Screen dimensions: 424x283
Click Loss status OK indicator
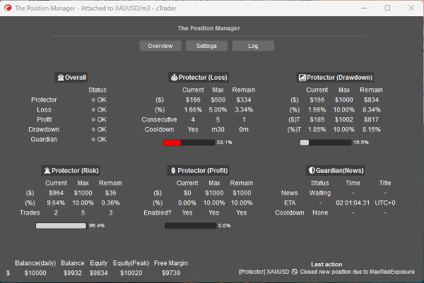(x=99, y=110)
